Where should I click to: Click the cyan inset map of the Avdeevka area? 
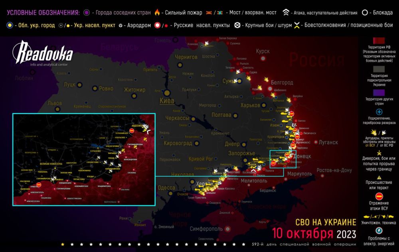84,159
